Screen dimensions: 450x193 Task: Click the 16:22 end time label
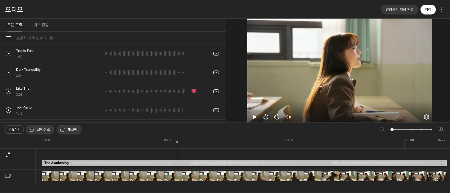click(x=441, y=140)
